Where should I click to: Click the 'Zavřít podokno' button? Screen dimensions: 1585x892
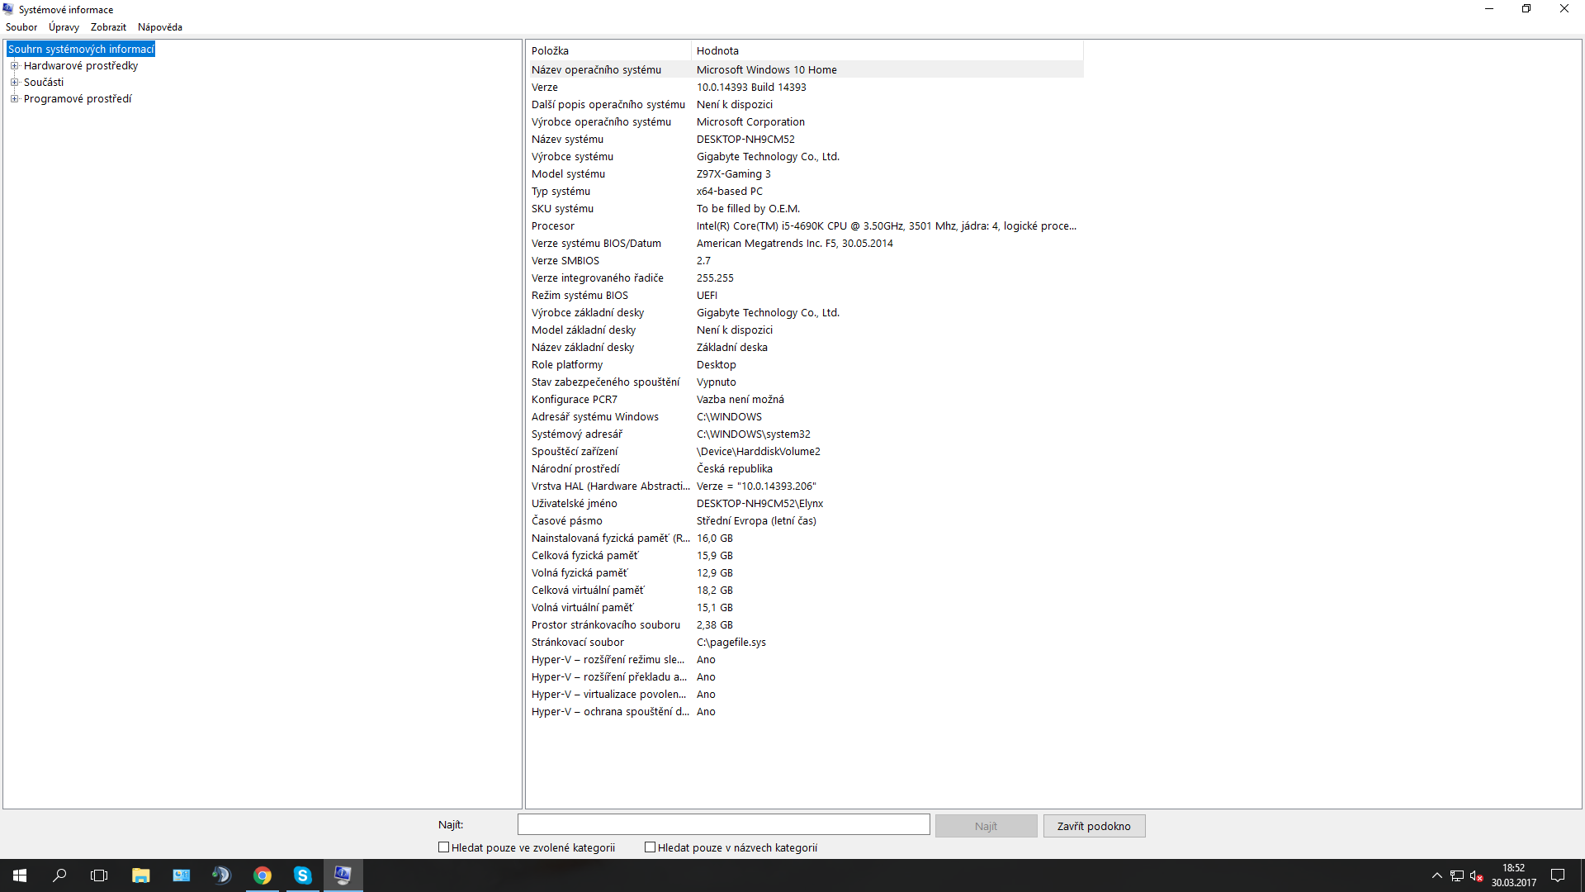(1094, 826)
